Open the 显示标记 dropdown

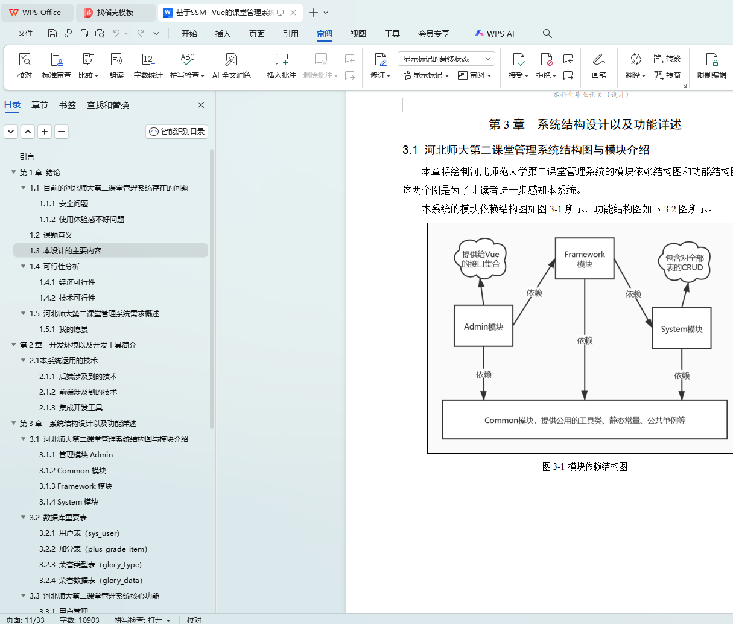(x=425, y=75)
